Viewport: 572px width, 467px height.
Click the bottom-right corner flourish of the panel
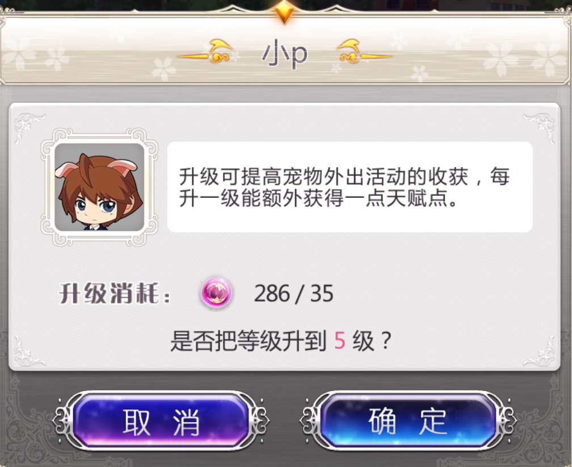[x=540, y=351]
